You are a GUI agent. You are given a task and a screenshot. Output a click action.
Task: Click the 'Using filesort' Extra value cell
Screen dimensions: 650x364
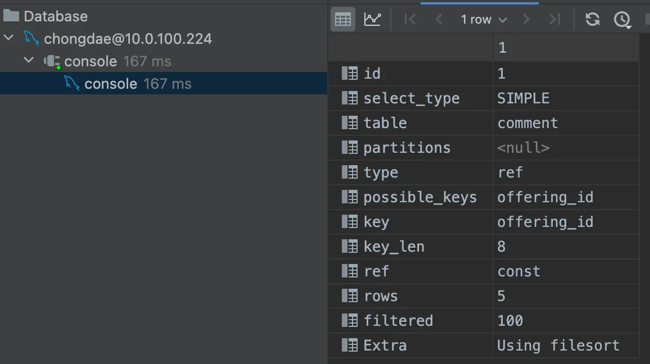558,345
